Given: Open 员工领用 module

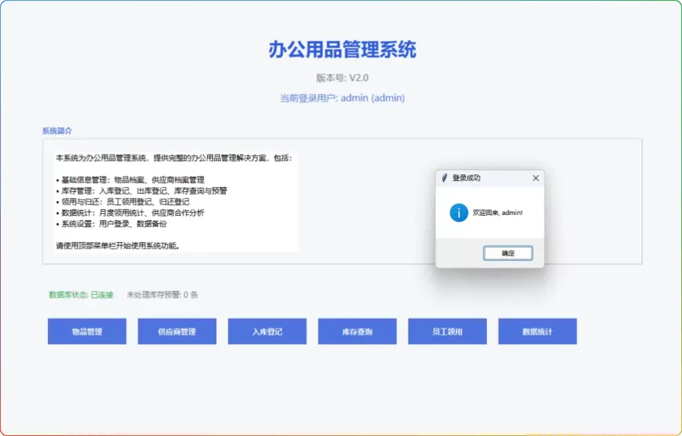Looking at the screenshot, I should [x=447, y=331].
